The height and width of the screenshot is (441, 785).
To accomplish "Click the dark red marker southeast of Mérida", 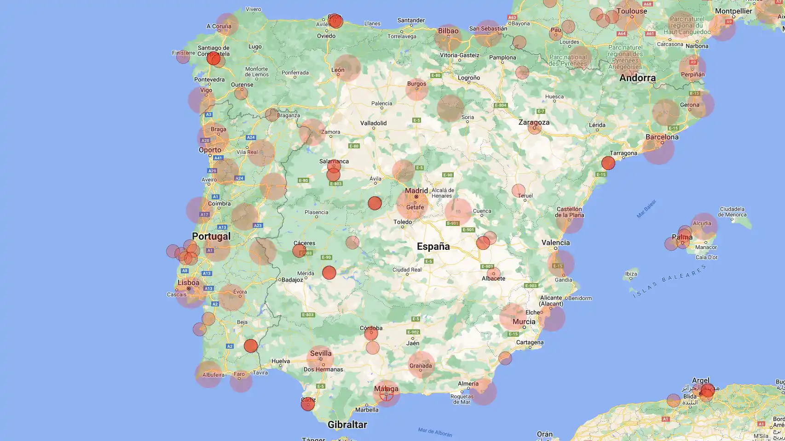I will click(329, 272).
